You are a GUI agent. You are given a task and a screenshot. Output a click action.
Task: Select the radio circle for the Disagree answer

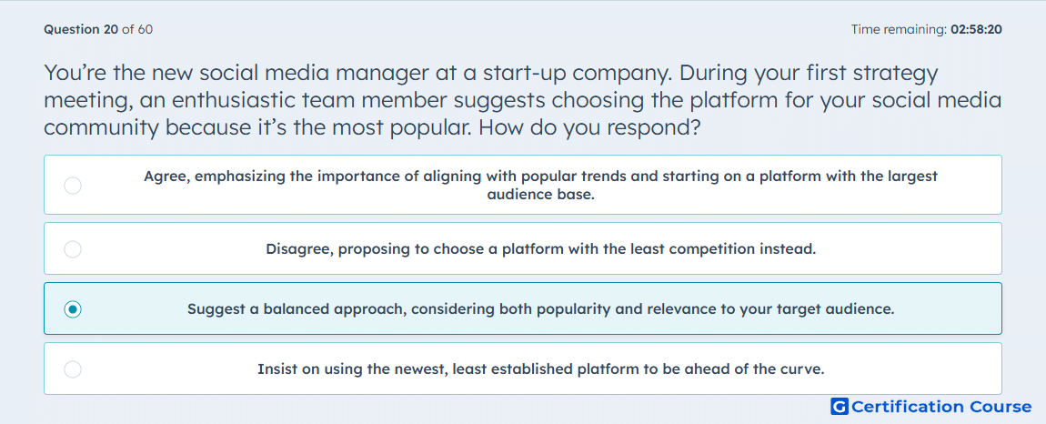click(73, 249)
